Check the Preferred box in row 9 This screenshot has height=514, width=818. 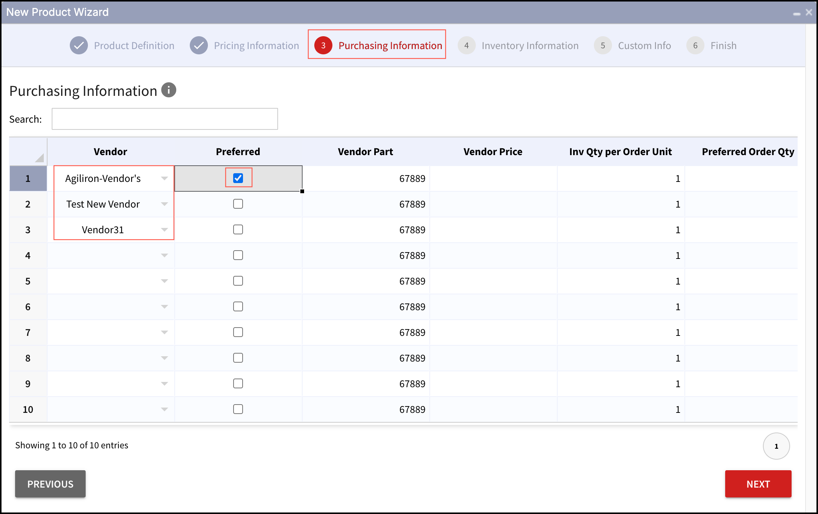pyautogui.click(x=238, y=383)
